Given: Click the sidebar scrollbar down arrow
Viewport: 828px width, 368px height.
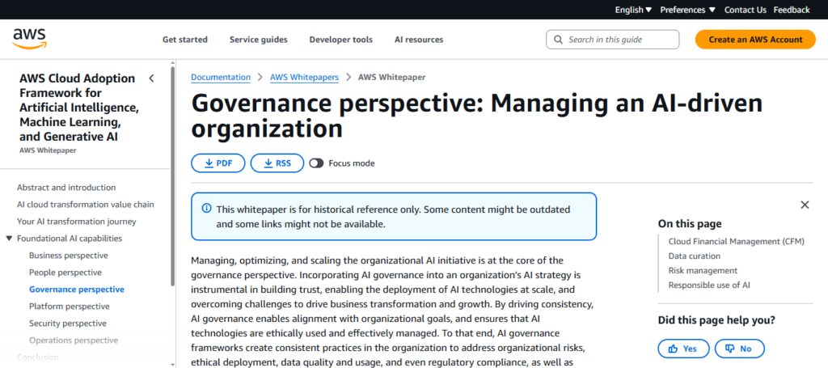Looking at the screenshot, I should point(173,364).
